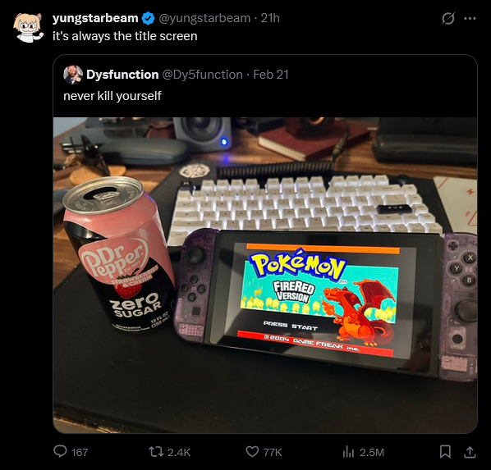Open the quoted Dysfunction display name

click(x=122, y=75)
